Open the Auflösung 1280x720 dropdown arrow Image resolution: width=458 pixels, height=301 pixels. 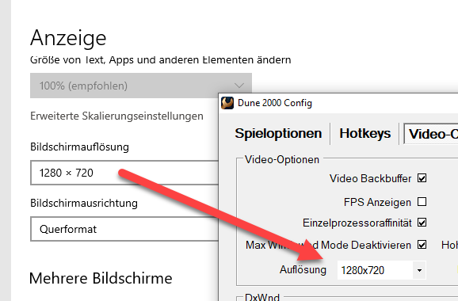pyautogui.click(x=419, y=270)
